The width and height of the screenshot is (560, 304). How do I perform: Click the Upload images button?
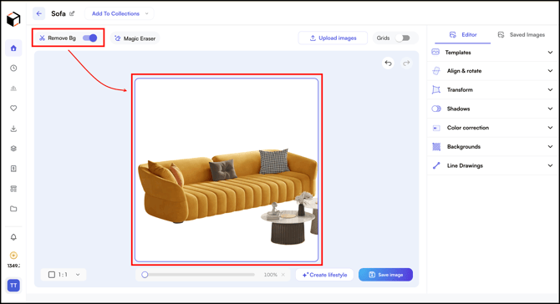pyautogui.click(x=333, y=38)
